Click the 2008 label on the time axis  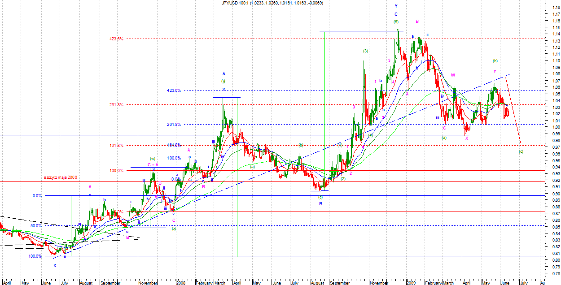[181, 283]
